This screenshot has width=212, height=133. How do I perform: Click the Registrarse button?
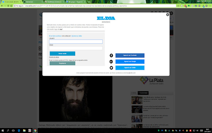pos(63,63)
